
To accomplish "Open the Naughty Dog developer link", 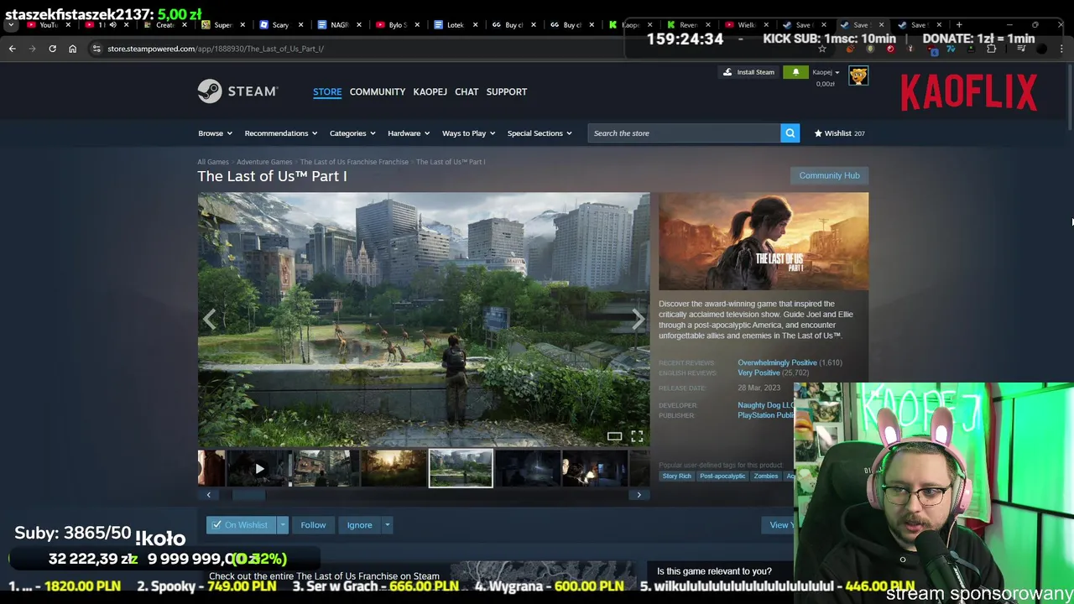I will [765, 405].
